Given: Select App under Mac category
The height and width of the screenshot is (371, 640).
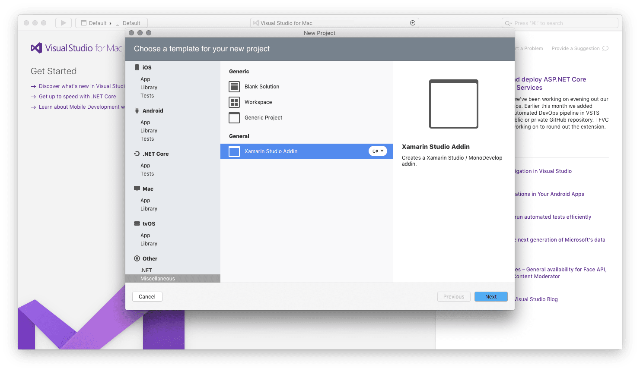Looking at the screenshot, I should (145, 201).
